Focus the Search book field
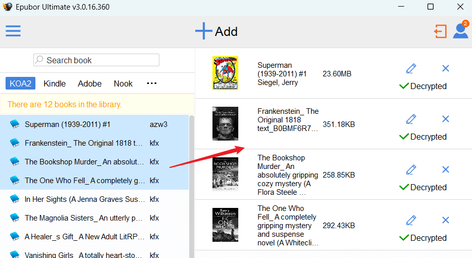Viewport: 472px width, 258px height. [96, 60]
